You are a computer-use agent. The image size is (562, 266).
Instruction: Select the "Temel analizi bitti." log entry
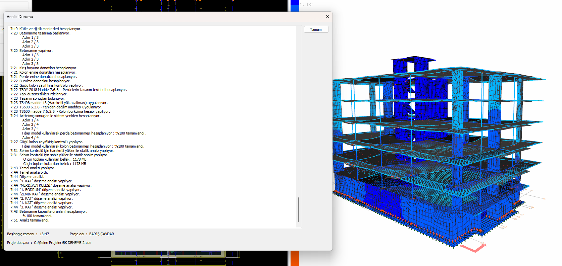pos(34,172)
